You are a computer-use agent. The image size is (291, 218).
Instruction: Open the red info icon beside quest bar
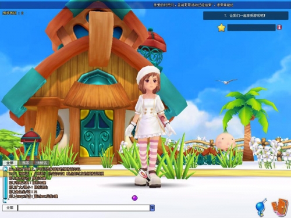(279, 27)
